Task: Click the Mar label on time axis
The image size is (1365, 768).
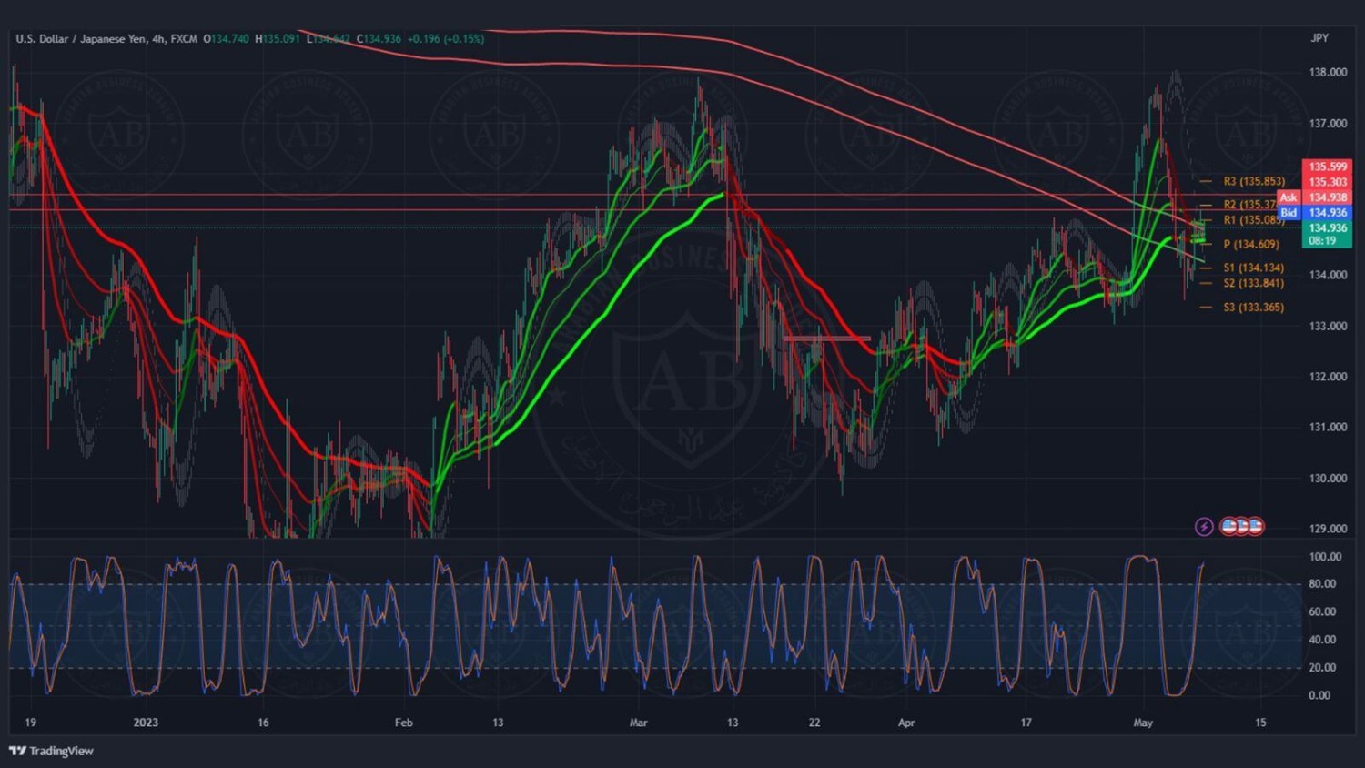Action: click(639, 723)
